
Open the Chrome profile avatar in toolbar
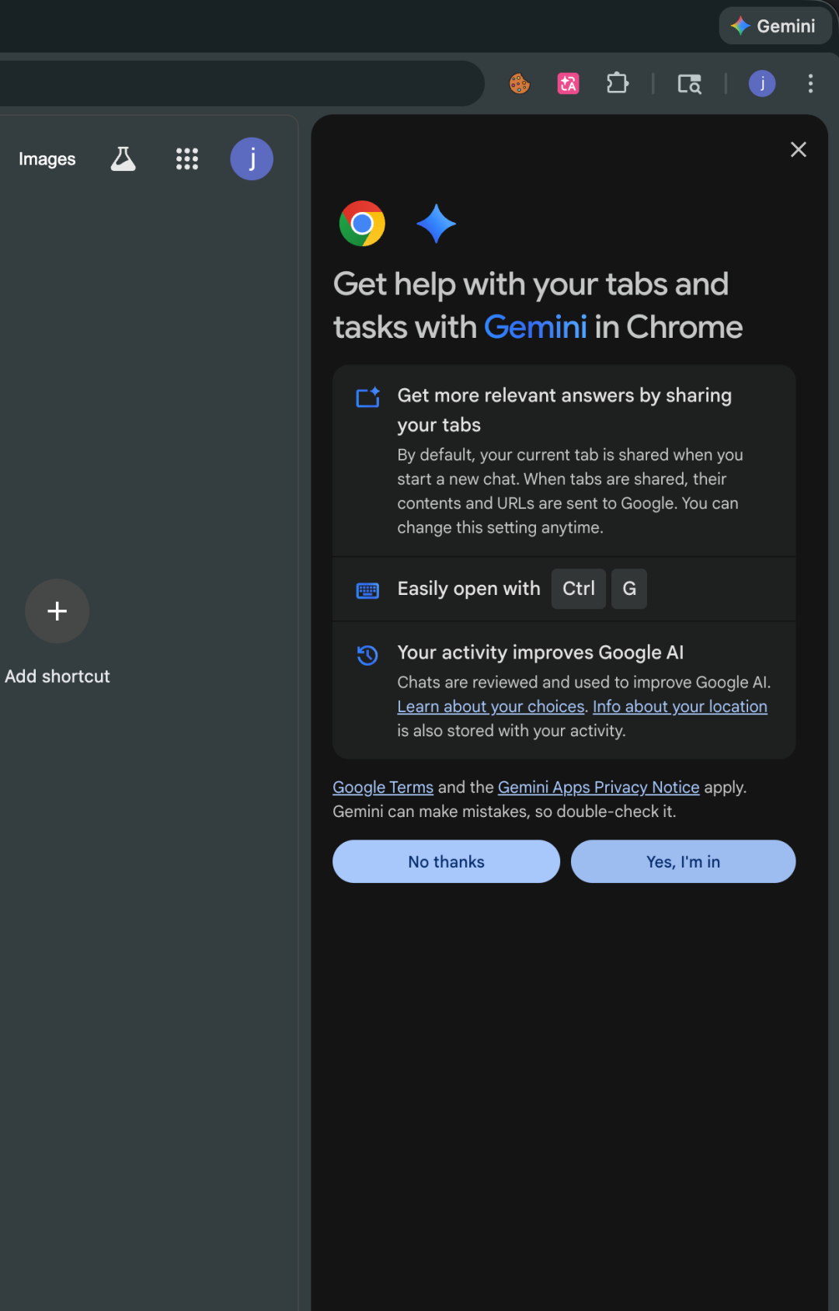[x=761, y=83]
